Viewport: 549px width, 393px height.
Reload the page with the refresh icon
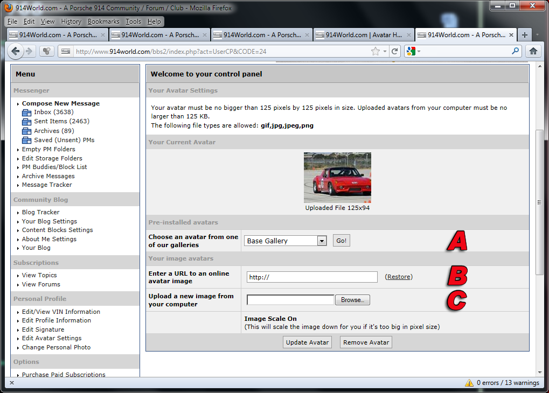[394, 52]
